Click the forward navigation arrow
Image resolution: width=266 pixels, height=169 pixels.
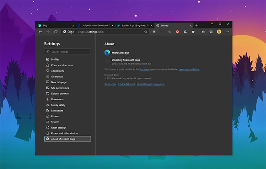click(48, 32)
